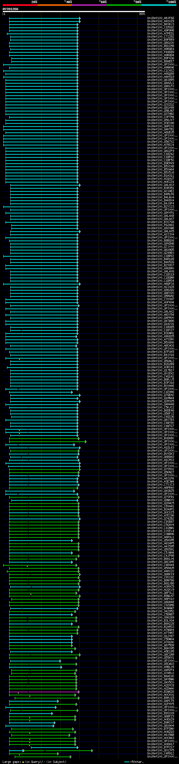Click the UniRef100_C7IZ82 label
Viewport: 179px width, 764px height.
161,37
